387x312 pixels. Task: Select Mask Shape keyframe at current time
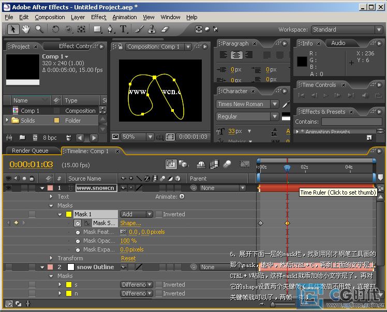(287, 223)
